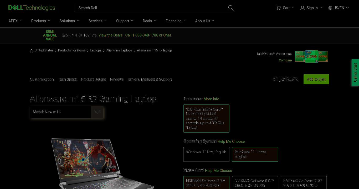This screenshot has width=359, height=189.
Task: Click the globe region icon
Action: pos(330,8)
